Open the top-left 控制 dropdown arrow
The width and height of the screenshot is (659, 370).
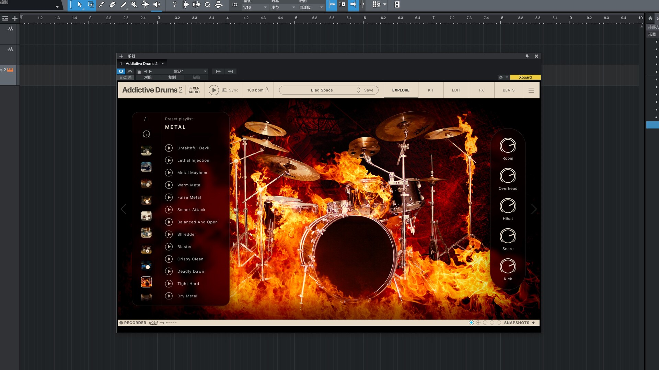(x=57, y=7)
